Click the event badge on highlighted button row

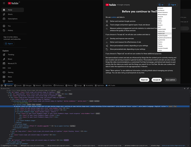[x=170, y=106]
